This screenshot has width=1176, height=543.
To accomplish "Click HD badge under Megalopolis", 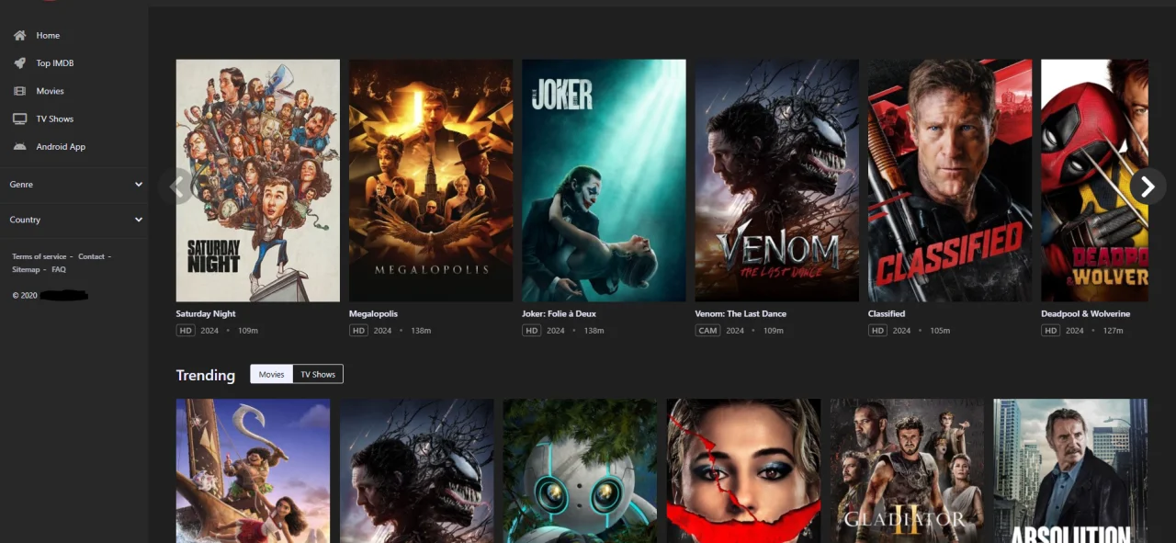I will 358,331.
